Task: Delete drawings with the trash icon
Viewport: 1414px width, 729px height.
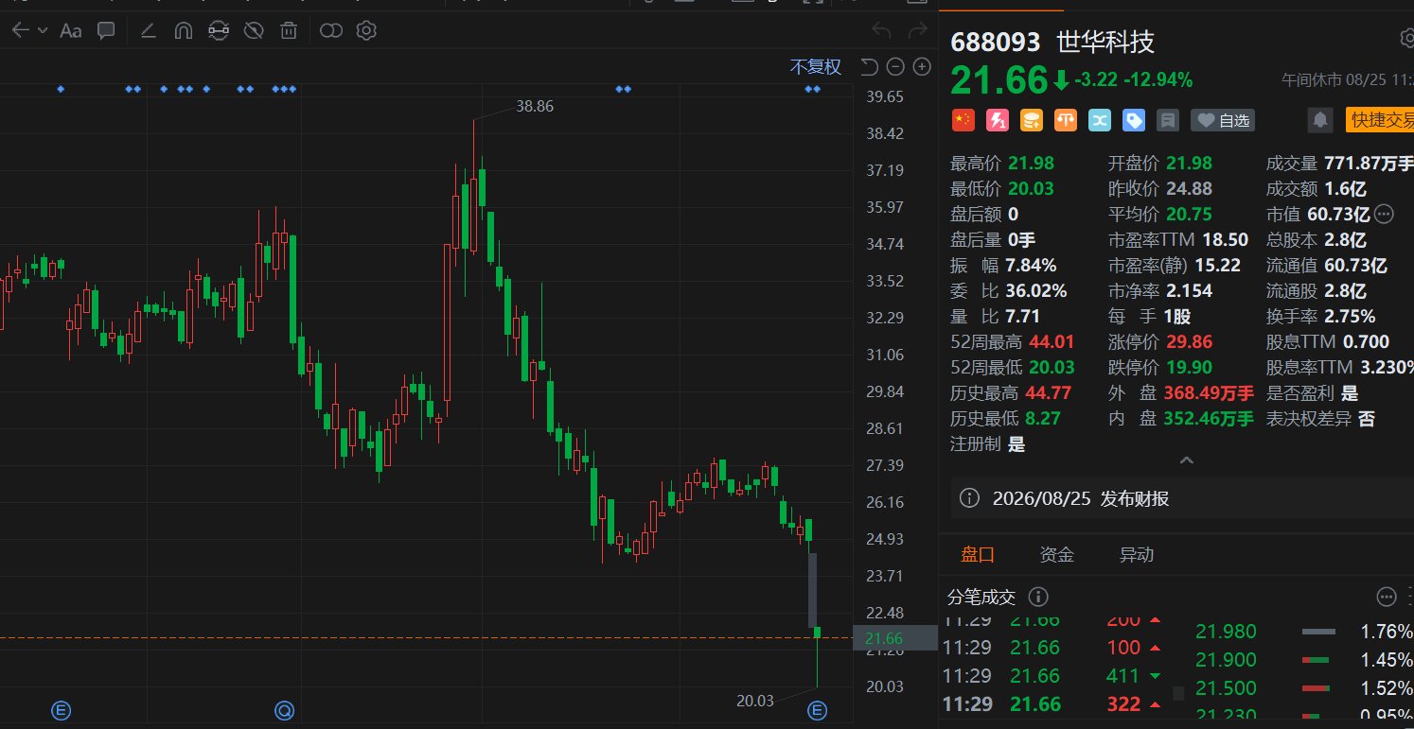Action: [x=289, y=31]
